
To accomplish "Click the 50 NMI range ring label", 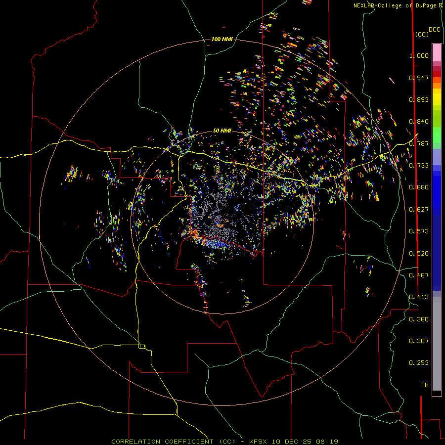I will click(x=222, y=131).
